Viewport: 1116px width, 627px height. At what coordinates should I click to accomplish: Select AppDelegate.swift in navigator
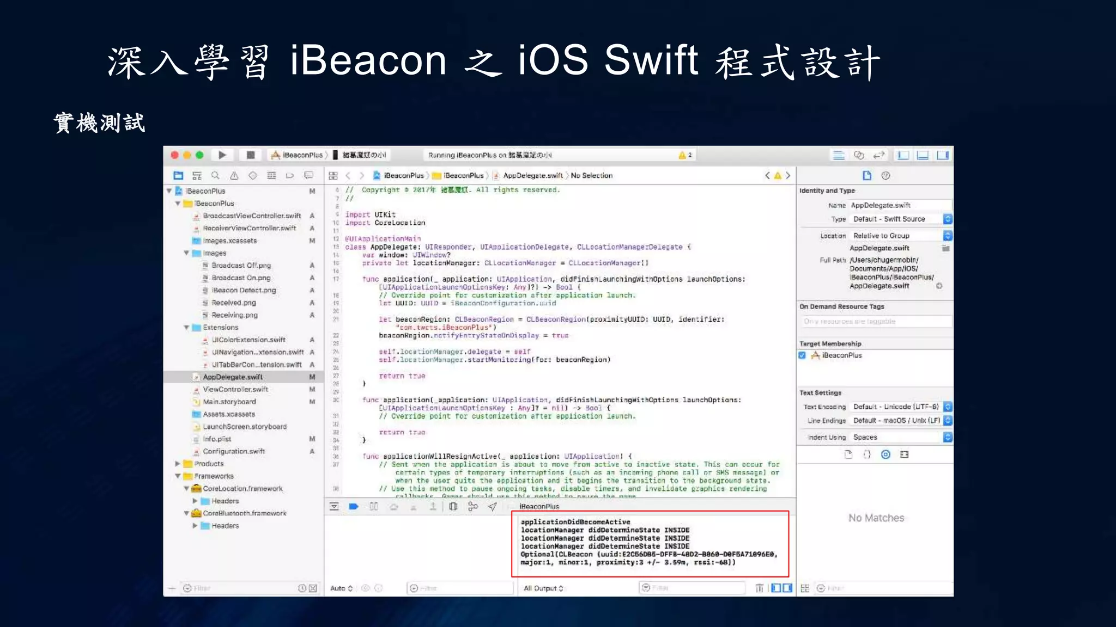(x=233, y=377)
